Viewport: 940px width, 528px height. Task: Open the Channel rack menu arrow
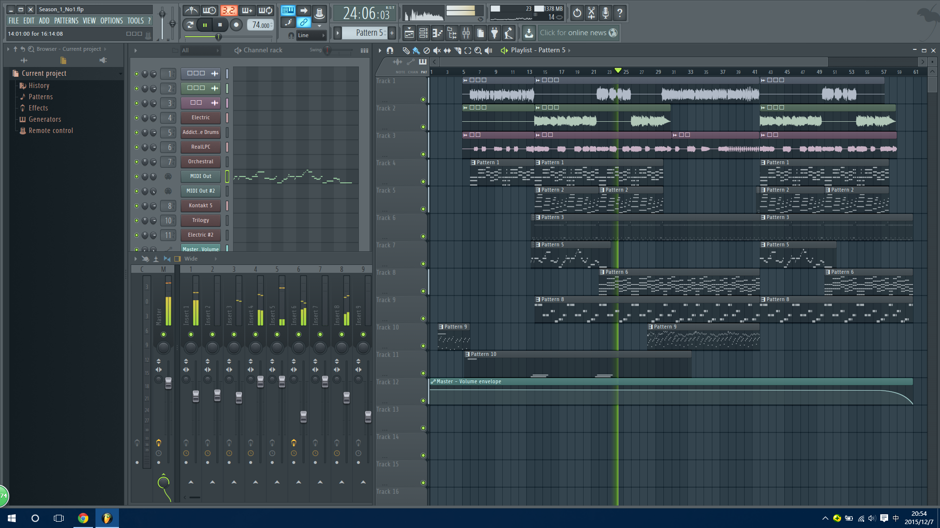click(x=136, y=50)
